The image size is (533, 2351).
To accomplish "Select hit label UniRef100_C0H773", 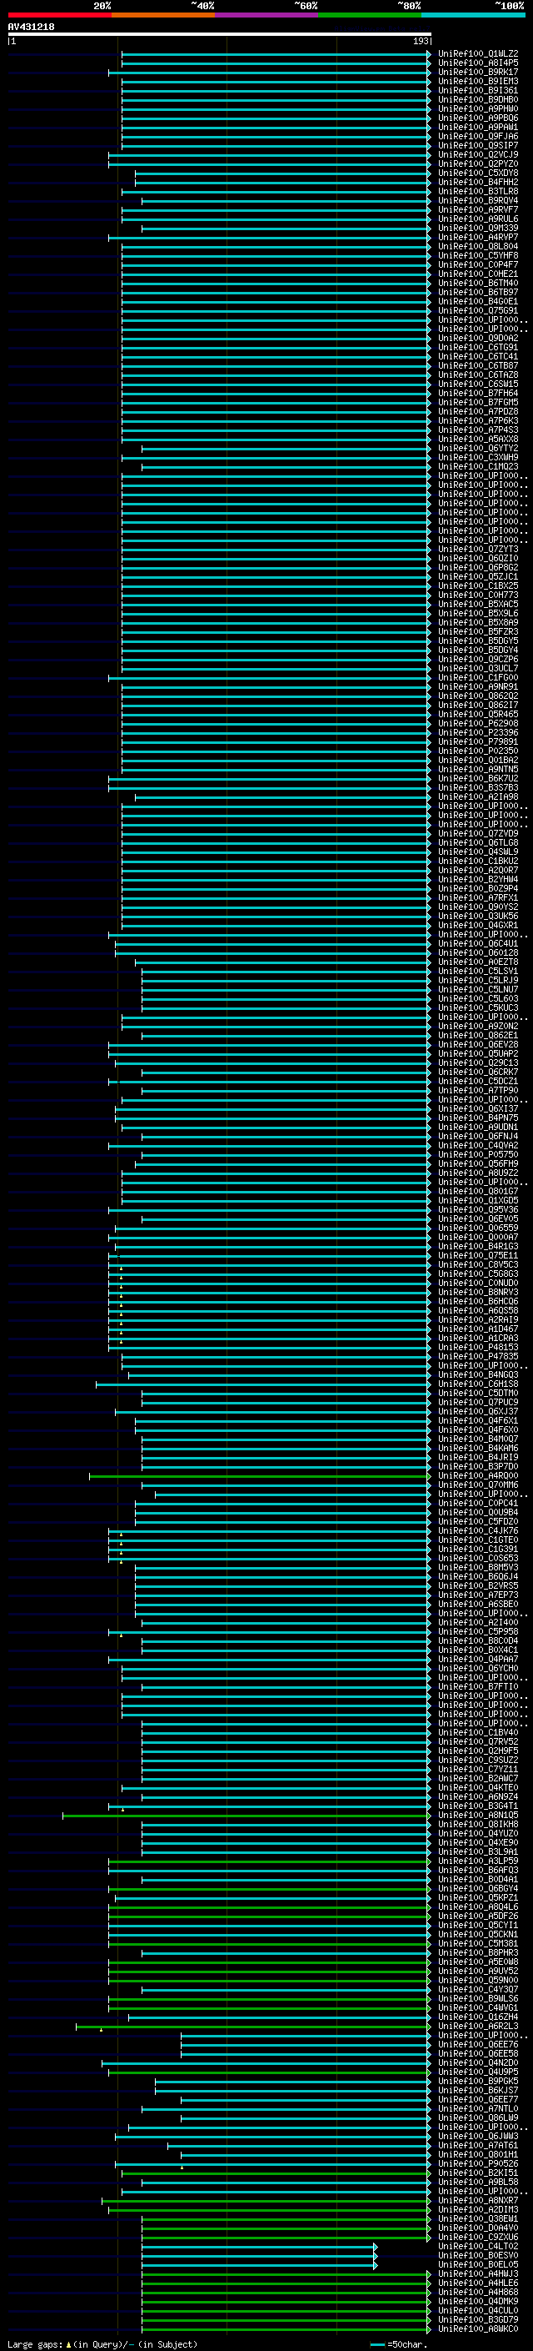I will (x=477, y=595).
